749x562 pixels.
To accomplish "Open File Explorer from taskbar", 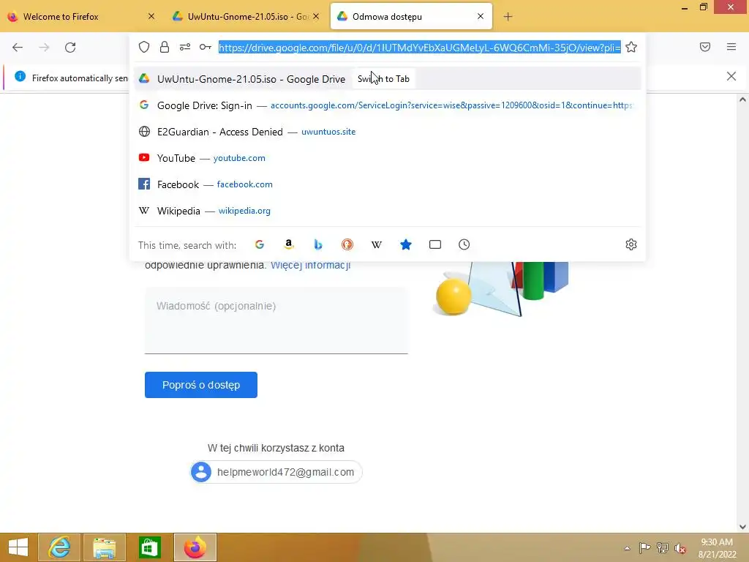I will coord(105,547).
